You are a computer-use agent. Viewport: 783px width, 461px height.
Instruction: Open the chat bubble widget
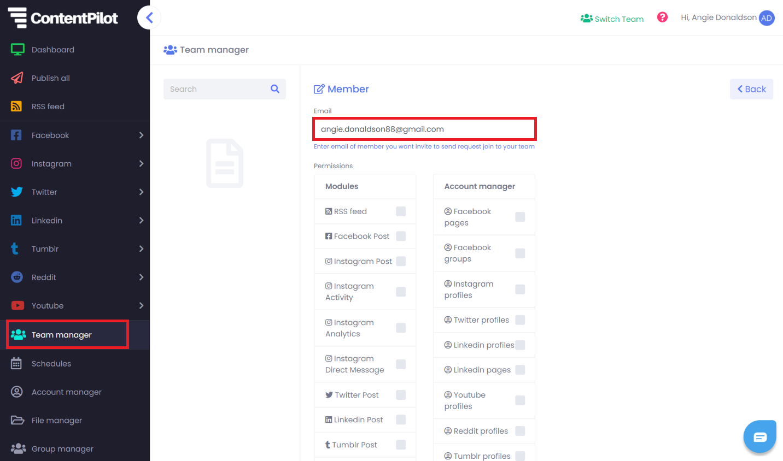tap(760, 436)
